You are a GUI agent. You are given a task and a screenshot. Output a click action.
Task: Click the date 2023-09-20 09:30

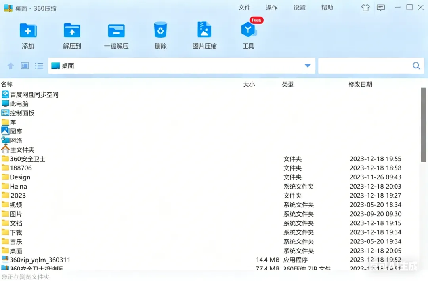[x=375, y=214]
